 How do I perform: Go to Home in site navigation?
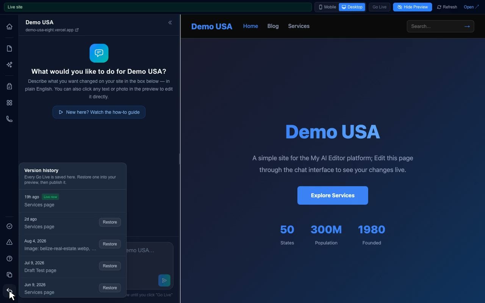250,26
